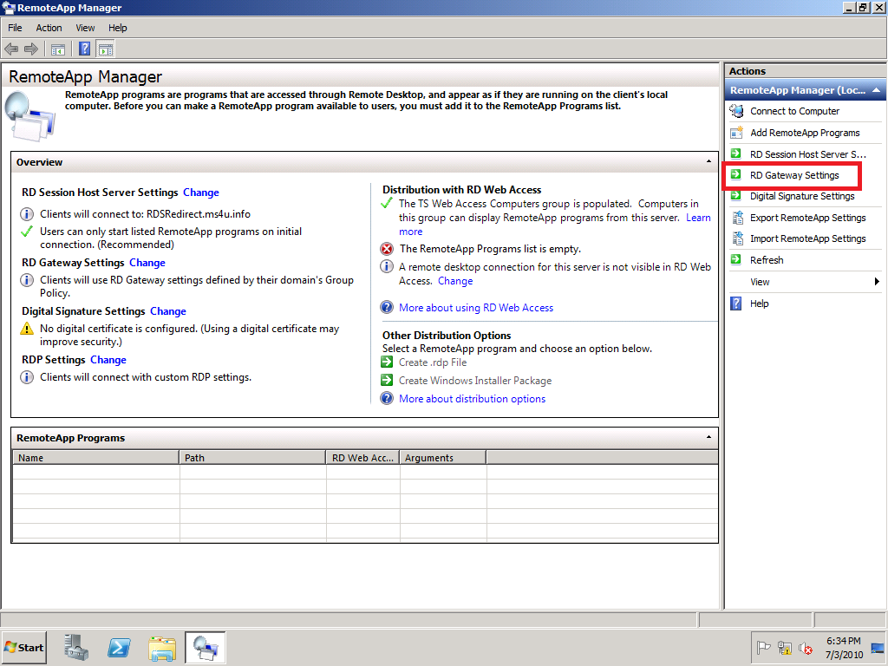Click the Start button
This screenshot has height=666, width=888.
[x=24, y=647]
